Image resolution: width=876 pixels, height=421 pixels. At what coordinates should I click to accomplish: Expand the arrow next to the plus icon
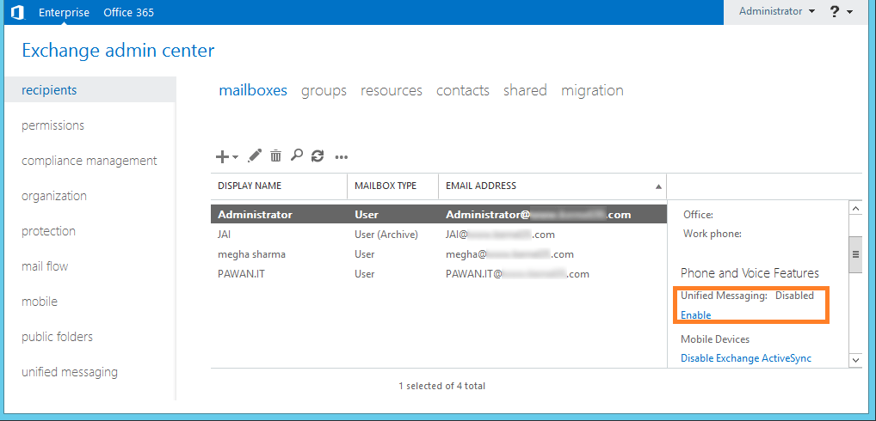235,157
